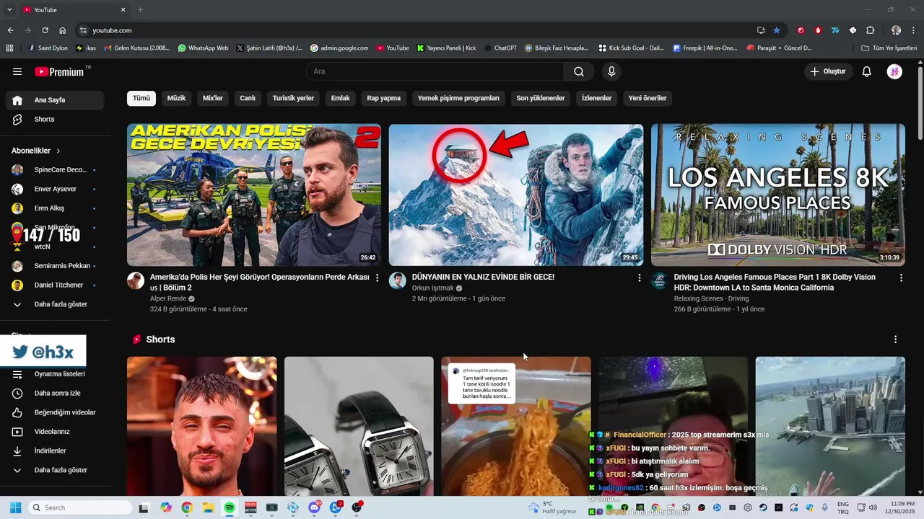Click the YouTube search input field
Image resolution: width=924 pixels, height=519 pixels.
tap(435, 71)
